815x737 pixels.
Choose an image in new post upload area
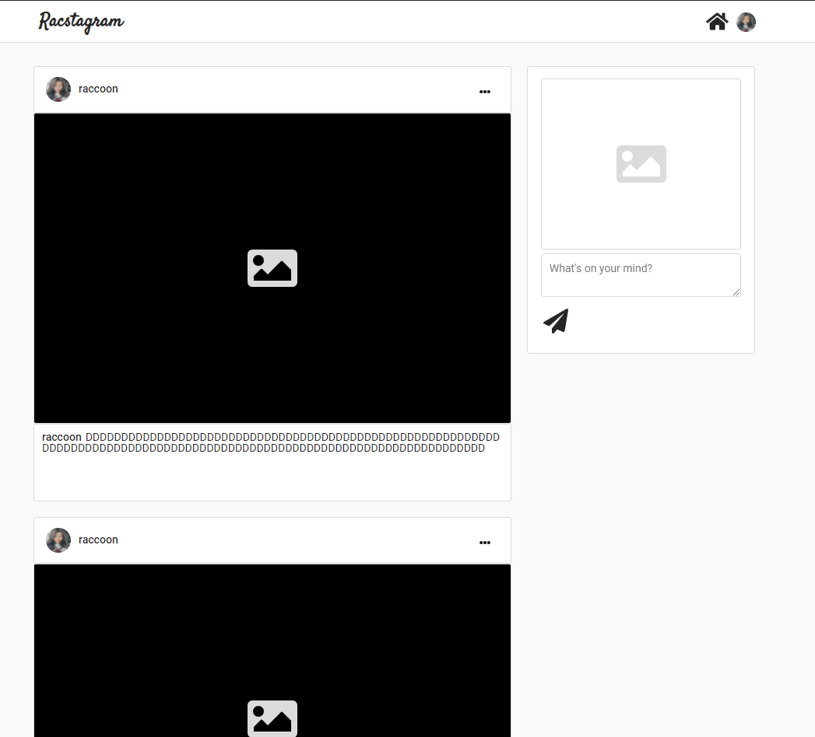click(641, 164)
